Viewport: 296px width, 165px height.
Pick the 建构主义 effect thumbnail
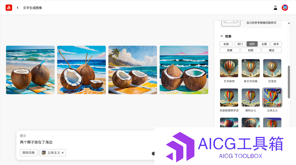pos(251,98)
